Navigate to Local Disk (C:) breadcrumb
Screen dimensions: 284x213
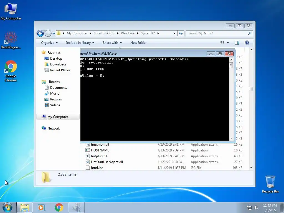coord(104,33)
